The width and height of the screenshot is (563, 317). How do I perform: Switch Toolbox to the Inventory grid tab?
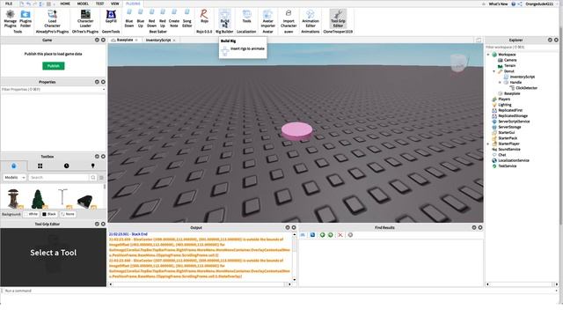(x=40, y=166)
